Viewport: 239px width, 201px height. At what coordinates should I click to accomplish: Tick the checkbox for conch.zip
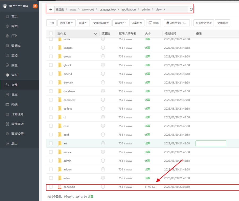[x=51, y=187]
